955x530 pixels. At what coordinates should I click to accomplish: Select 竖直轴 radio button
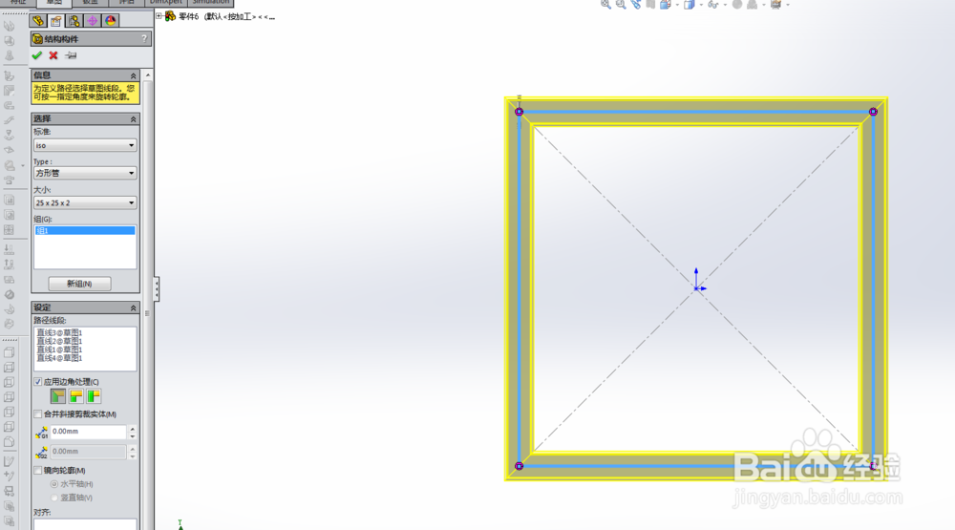tap(54, 498)
